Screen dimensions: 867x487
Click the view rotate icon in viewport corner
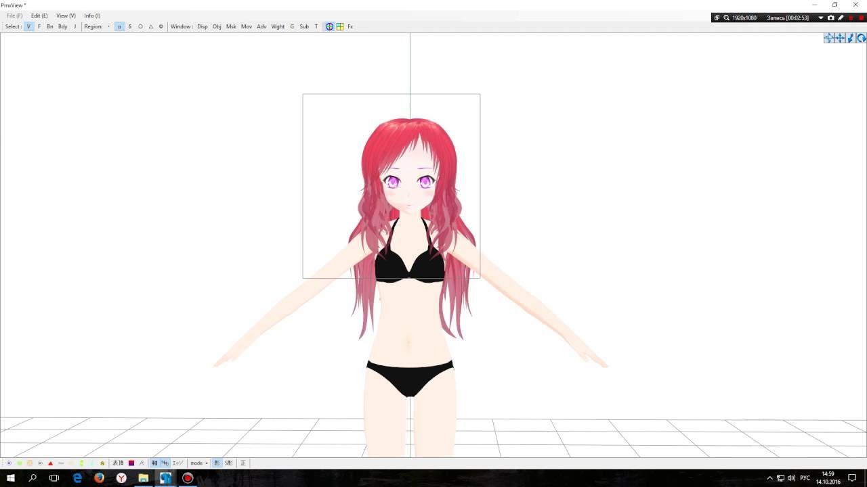862,39
